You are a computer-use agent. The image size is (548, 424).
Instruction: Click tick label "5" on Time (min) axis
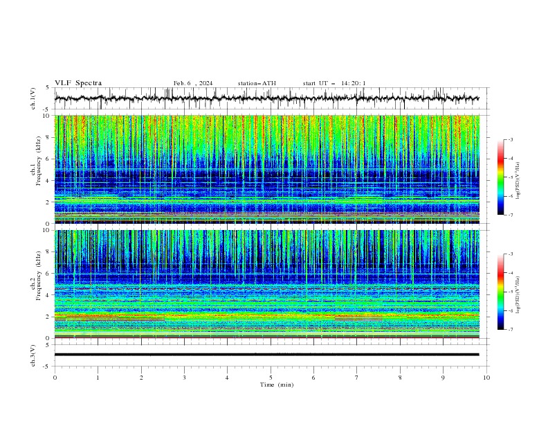tap(271, 378)
